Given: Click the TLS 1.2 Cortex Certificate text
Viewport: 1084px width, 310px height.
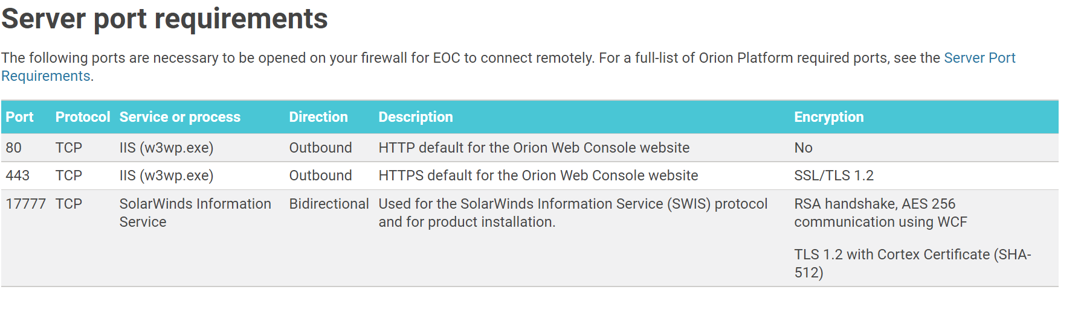Looking at the screenshot, I should point(912,264).
